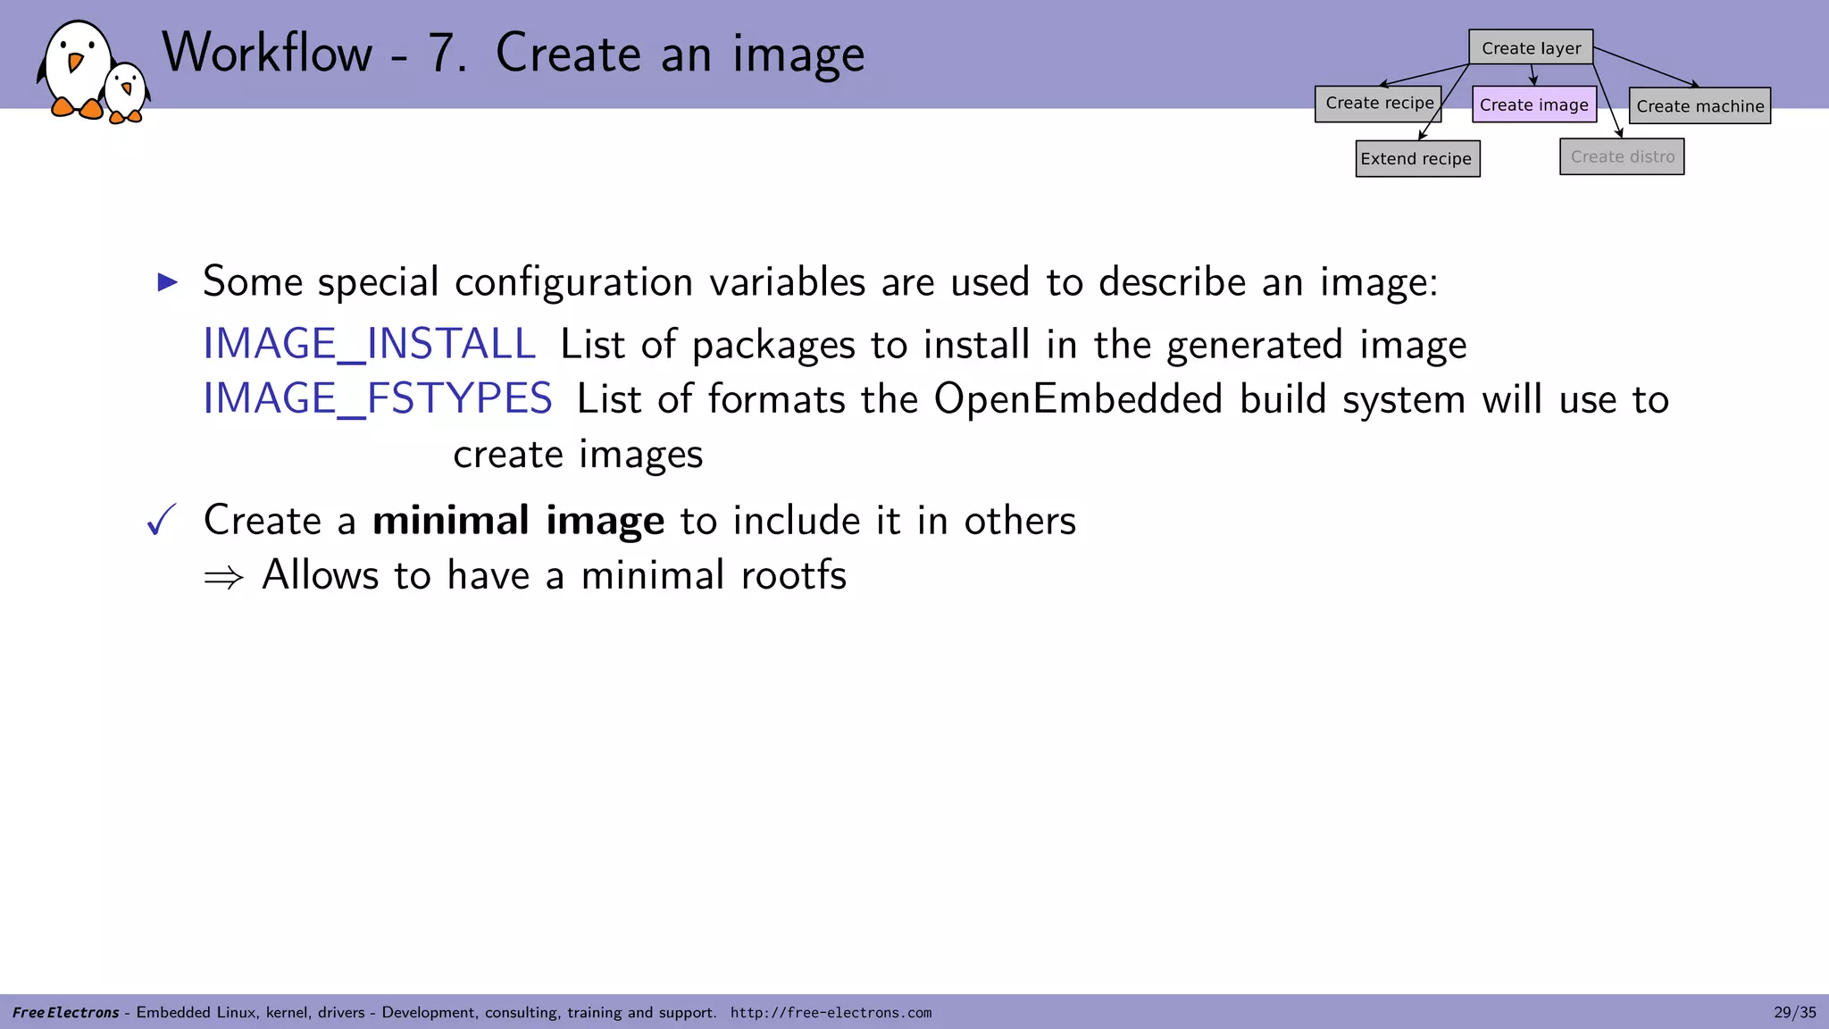1829x1029 pixels.
Task: Click the greyed 'Create distro' box
Action: pyautogui.click(x=1622, y=156)
